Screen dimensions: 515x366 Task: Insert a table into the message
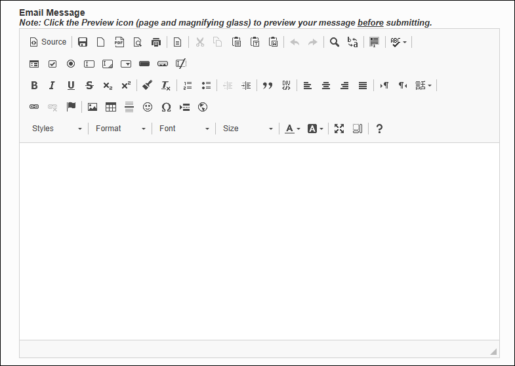point(111,107)
